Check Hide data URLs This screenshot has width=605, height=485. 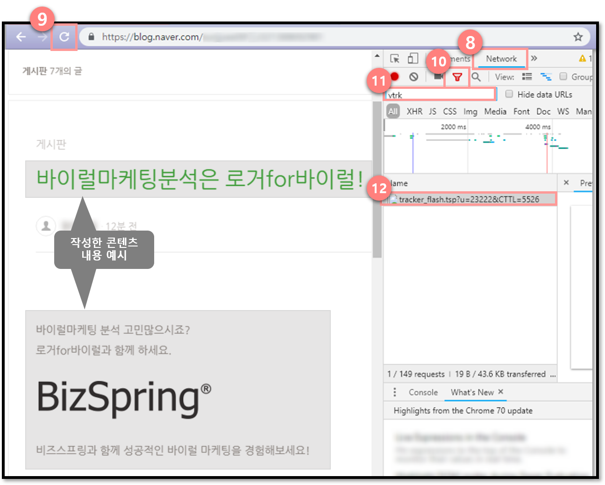tap(509, 94)
